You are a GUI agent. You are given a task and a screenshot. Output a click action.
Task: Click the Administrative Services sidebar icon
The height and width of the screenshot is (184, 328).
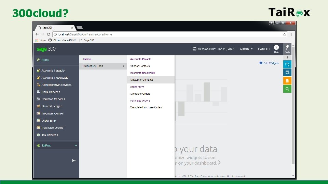(38, 85)
